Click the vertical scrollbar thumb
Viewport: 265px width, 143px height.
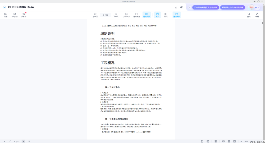262,23
